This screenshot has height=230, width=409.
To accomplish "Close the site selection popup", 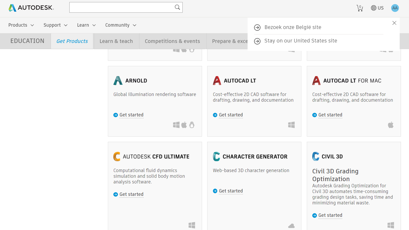I will click(x=394, y=23).
